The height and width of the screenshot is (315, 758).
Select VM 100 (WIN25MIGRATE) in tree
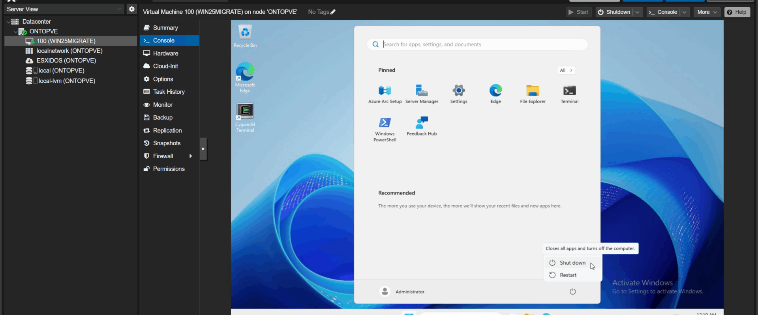[x=71, y=41]
